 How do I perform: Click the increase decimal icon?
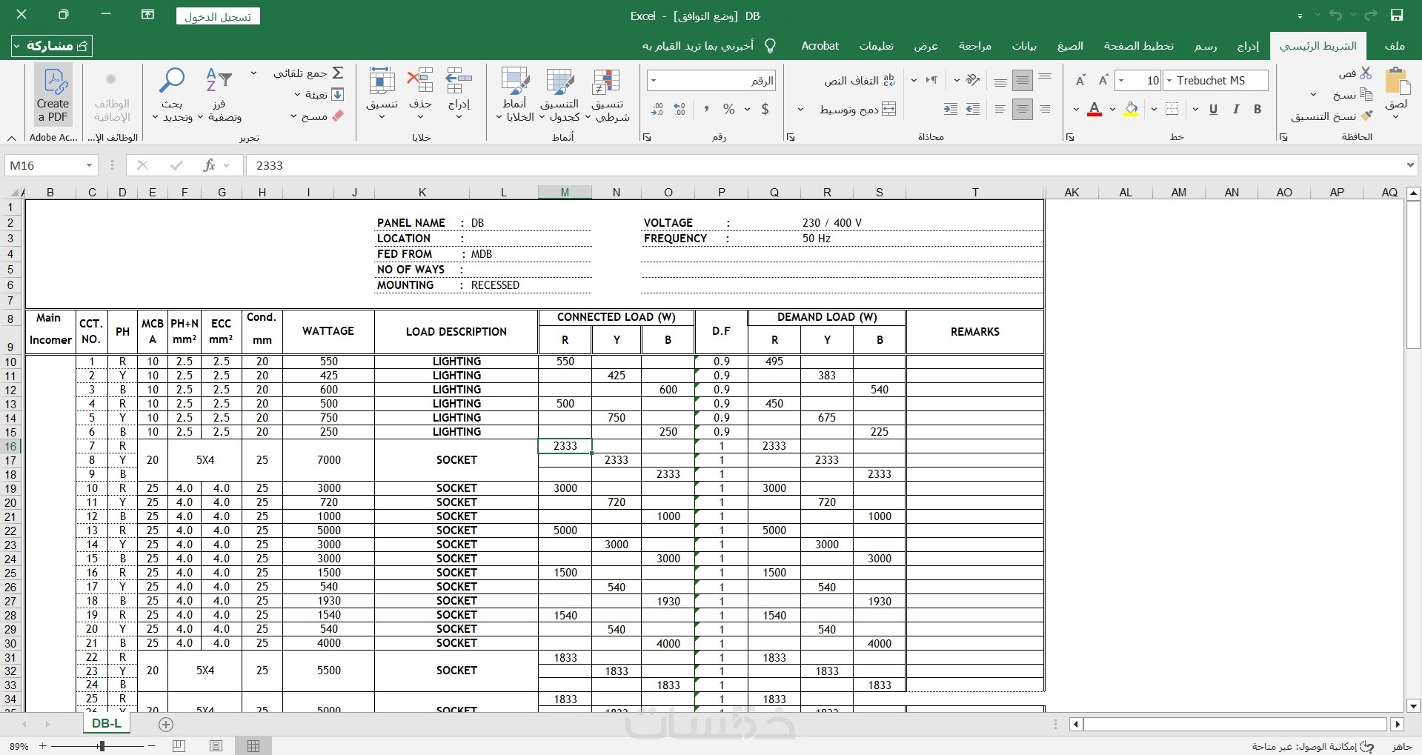680,110
